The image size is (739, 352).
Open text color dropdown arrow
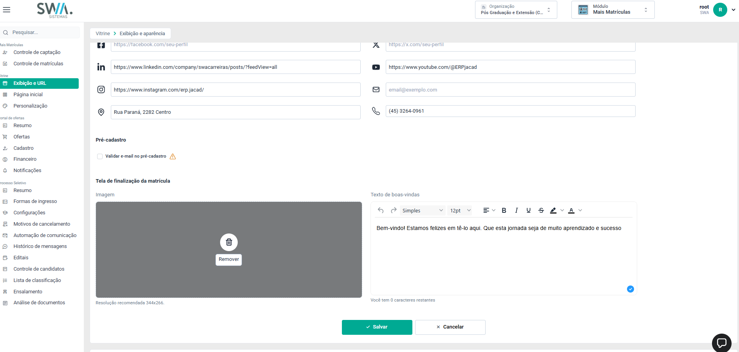tap(580, 210)
